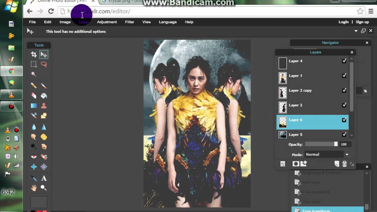
Task: Select the Zoom magnifier tool
Action: [x=44, y=188]
